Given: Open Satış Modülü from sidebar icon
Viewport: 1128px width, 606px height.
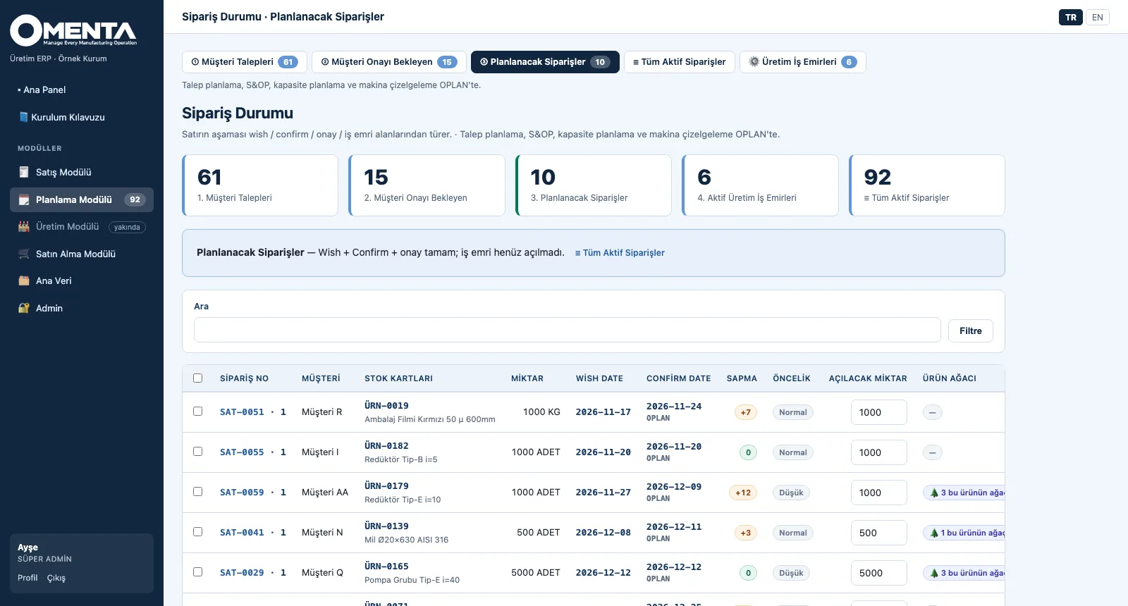Looking at the screenshot, I should 23,173.
